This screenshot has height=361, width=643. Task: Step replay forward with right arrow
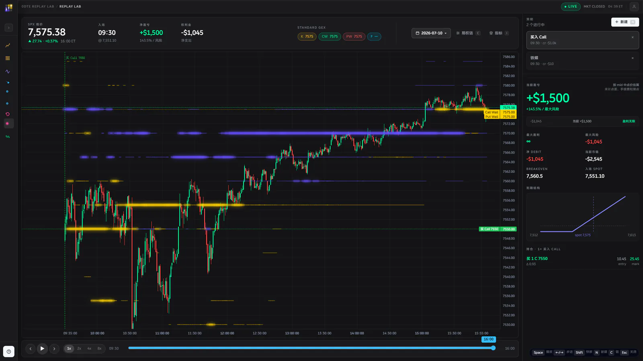[x=54, y=349]
